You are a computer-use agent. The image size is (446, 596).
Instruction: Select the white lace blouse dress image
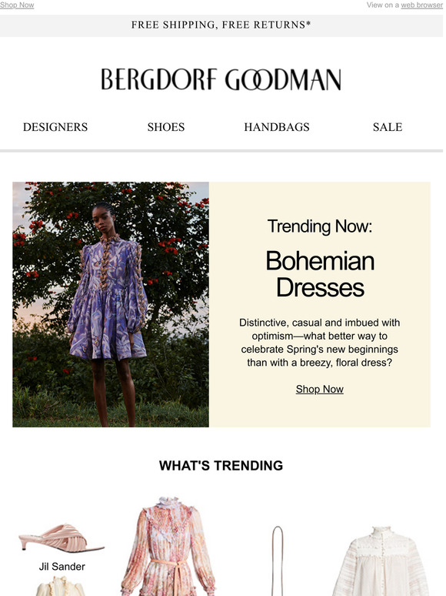tap(381, 561)
